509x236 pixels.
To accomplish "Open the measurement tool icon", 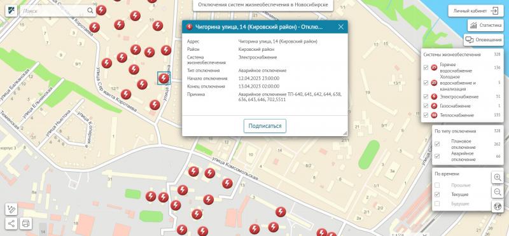I will pos(11,209).
